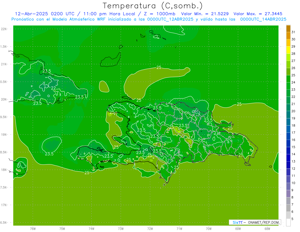Click the legend swatch between 24 and 25
Image resolution: width=300 pixels, height=232 pixels.
coord(288,79)
